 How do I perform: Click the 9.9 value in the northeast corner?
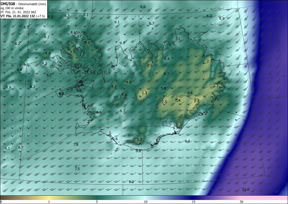click(x=222, y=18)
